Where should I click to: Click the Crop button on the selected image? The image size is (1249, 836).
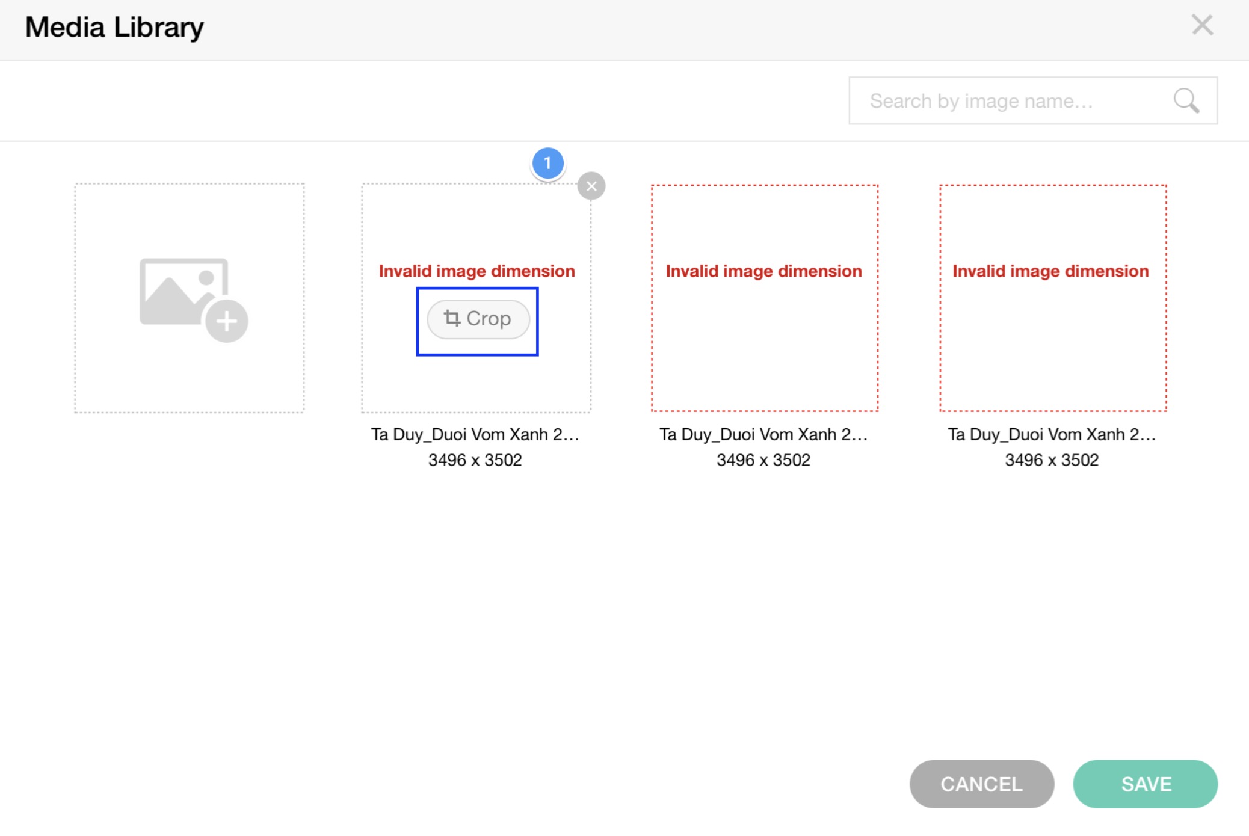478,319
